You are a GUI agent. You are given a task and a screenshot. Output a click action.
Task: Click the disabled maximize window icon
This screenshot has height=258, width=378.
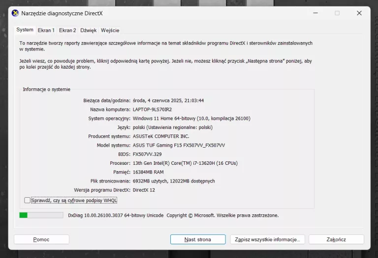(x=337, y=13)
